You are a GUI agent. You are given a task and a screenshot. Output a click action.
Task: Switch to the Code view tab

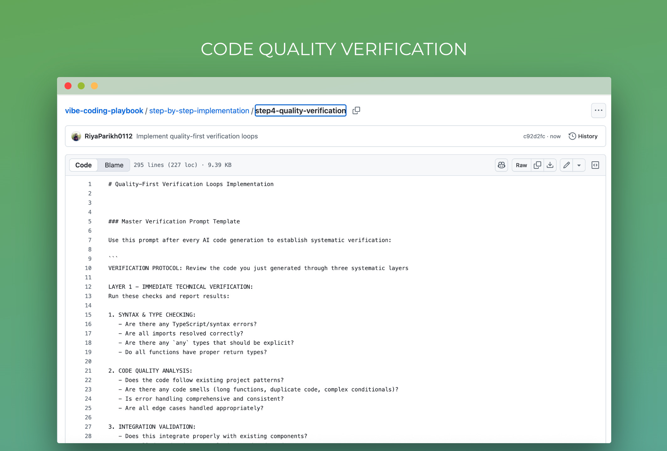tap(83, 165)
